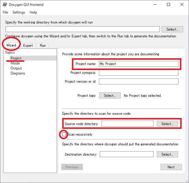The width and height of the screenshot is (189, 183).
Task: Open the Settings menu
Action: (19, 12)
